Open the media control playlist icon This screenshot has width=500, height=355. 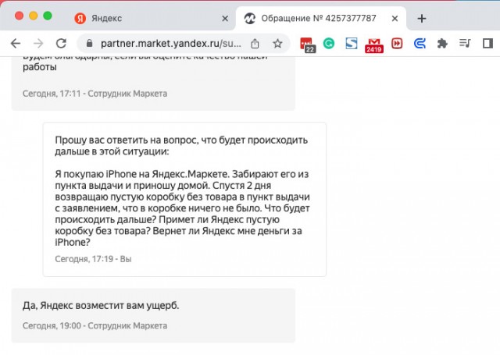tap(466, 44)
